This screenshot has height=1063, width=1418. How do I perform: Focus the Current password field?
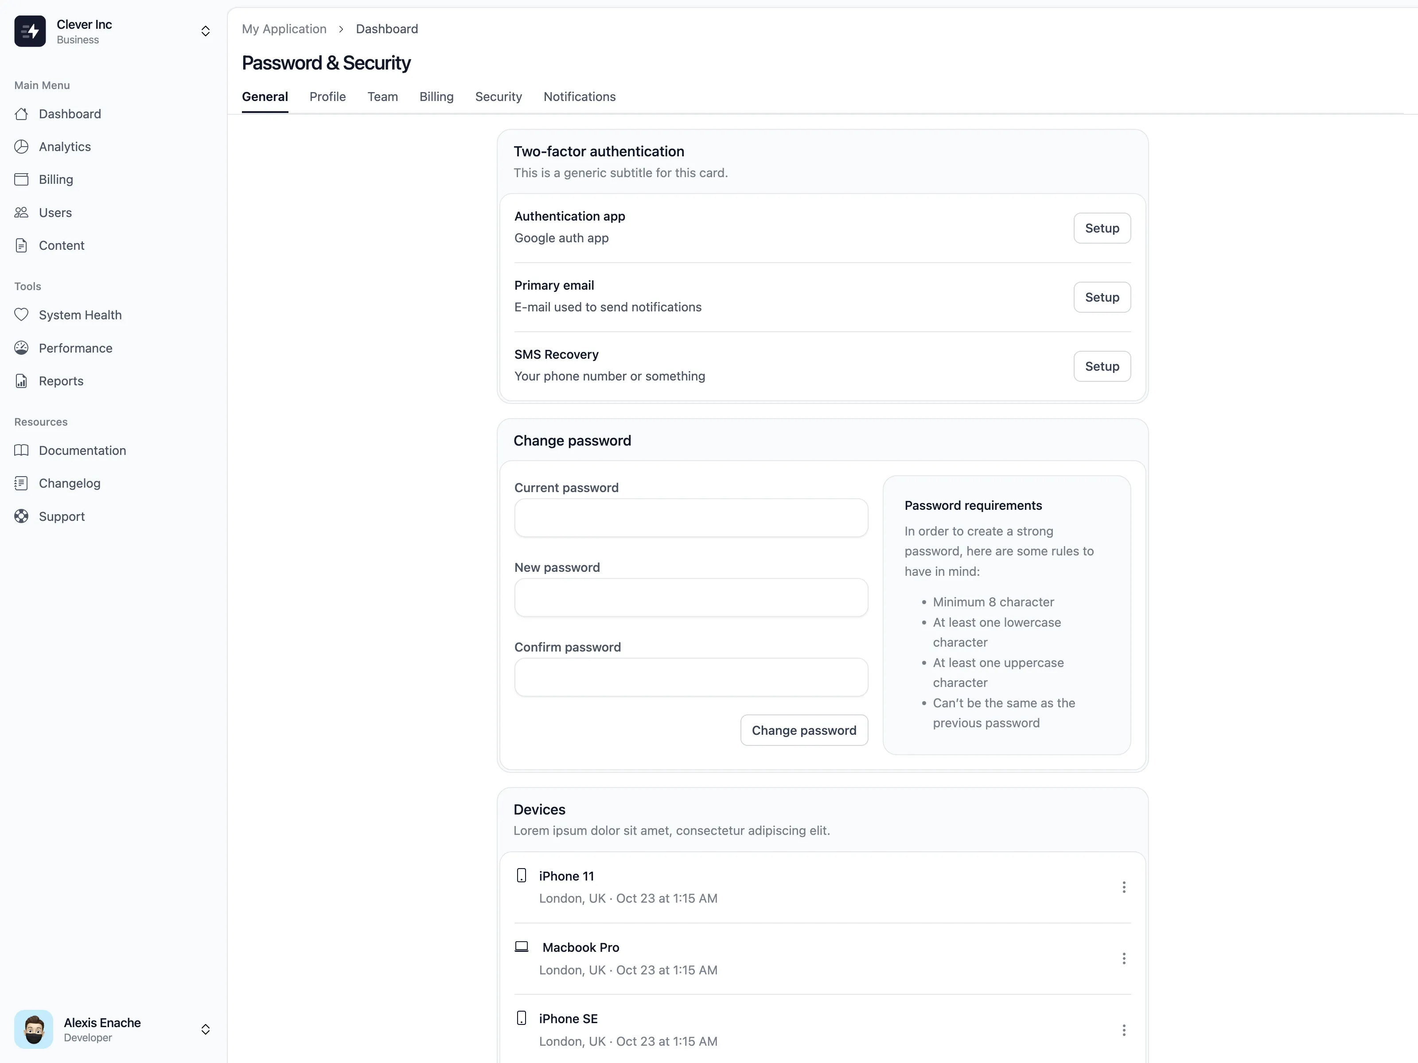690,518
